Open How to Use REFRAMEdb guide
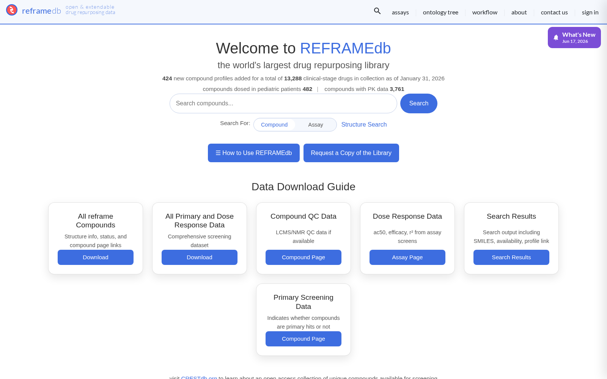The image size is (607, 379). [254, 153]
